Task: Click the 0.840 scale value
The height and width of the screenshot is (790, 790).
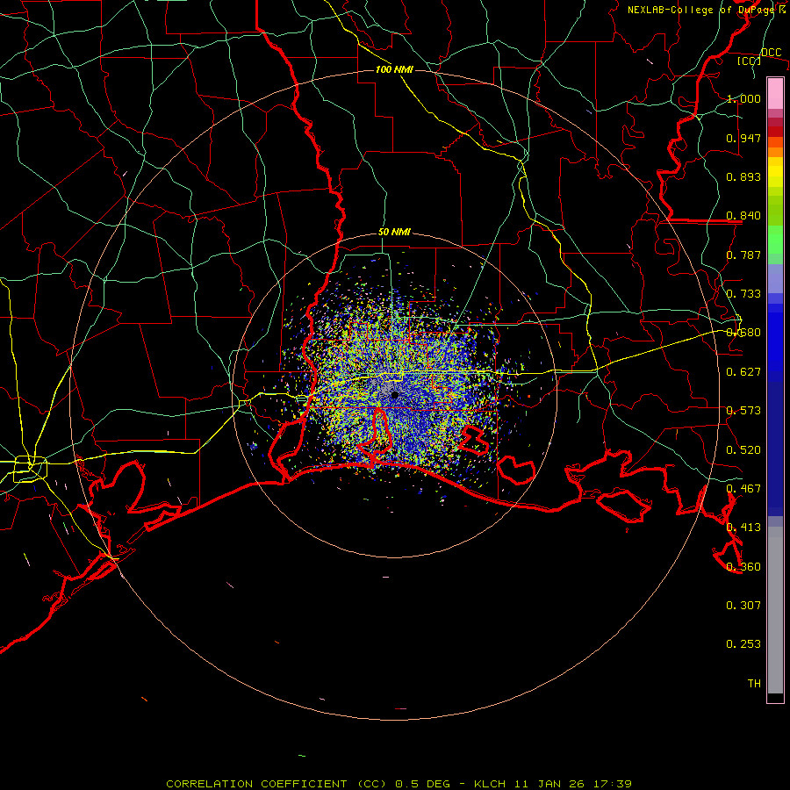Action: (743, 216)
